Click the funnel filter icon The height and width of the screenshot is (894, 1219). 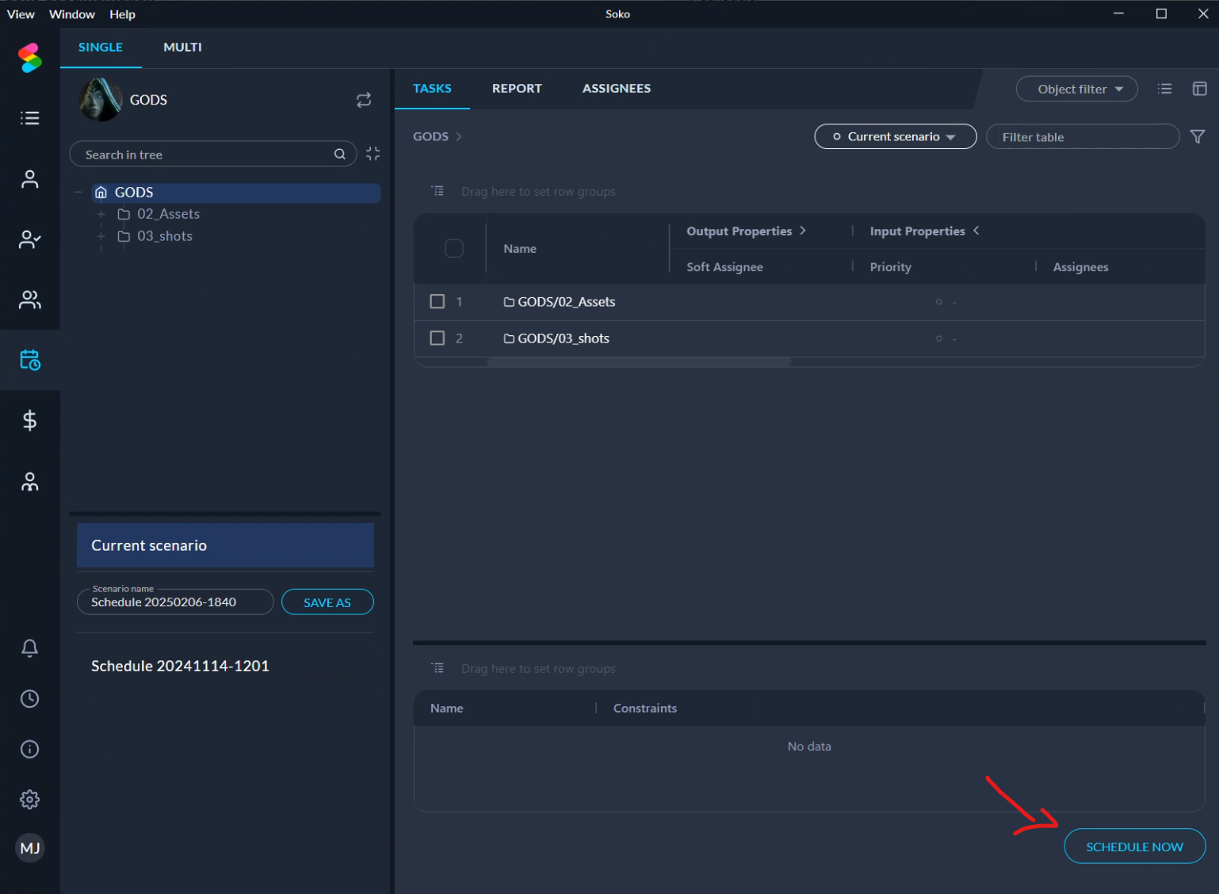point(1198,136)
